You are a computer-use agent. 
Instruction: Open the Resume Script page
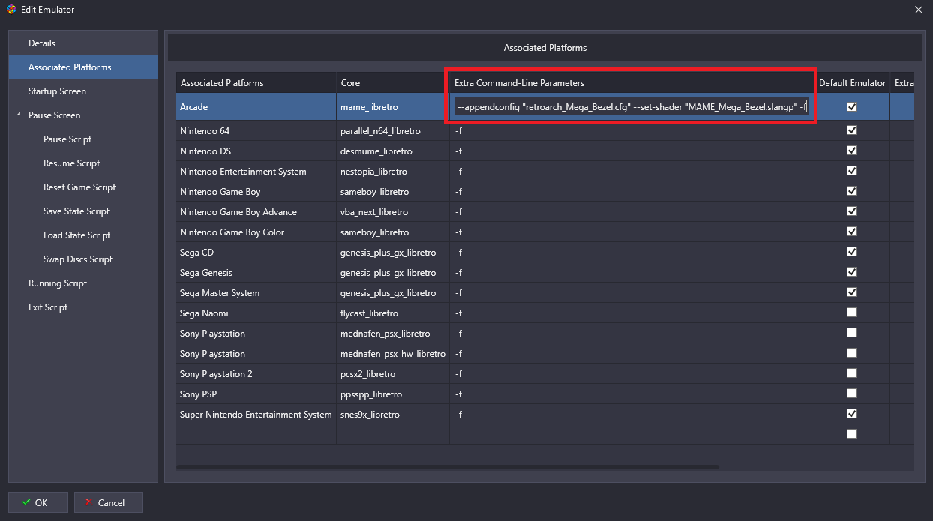71,163
